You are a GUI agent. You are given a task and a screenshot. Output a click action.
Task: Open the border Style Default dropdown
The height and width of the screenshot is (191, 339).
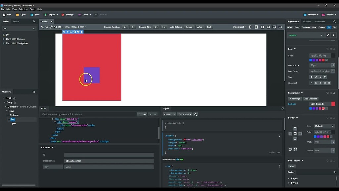(324, 126)
